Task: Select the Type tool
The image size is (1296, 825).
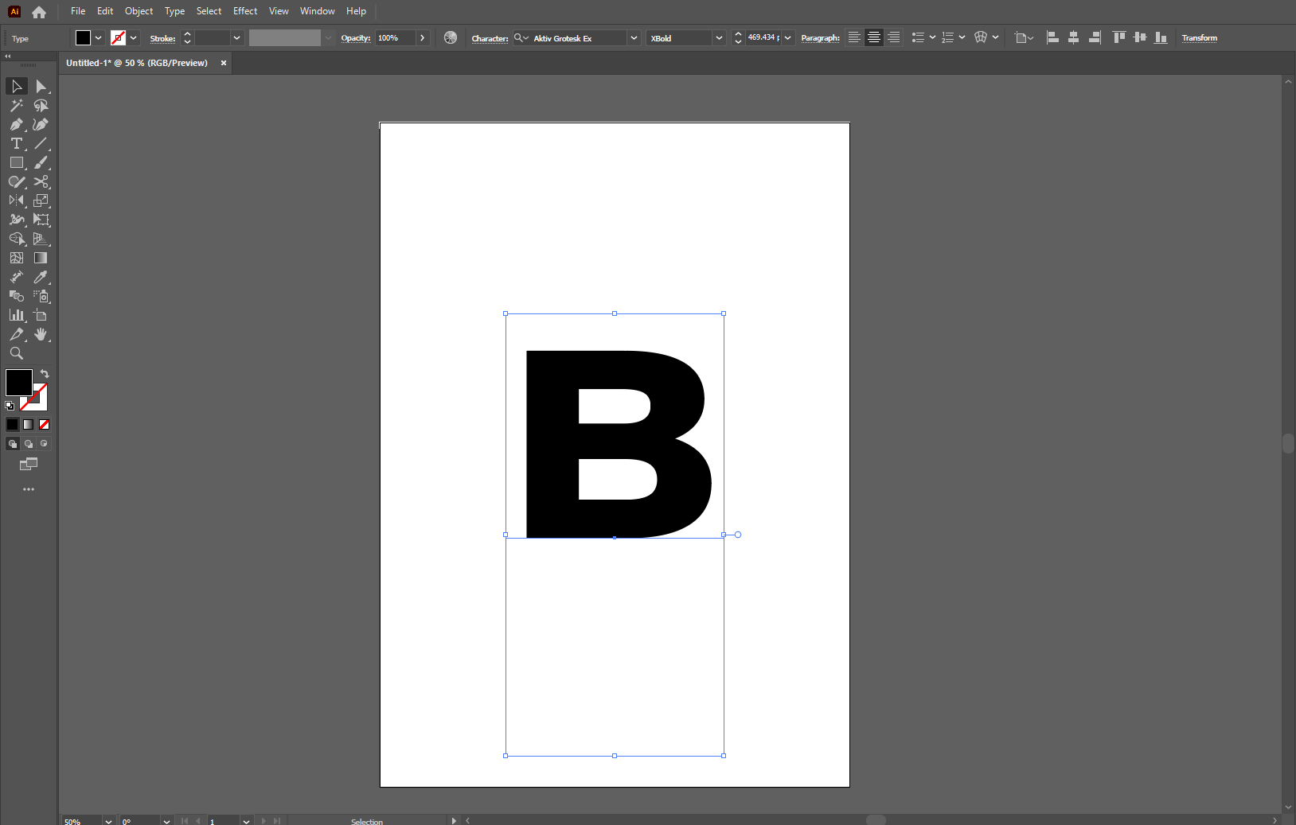Action: [17, 143]
